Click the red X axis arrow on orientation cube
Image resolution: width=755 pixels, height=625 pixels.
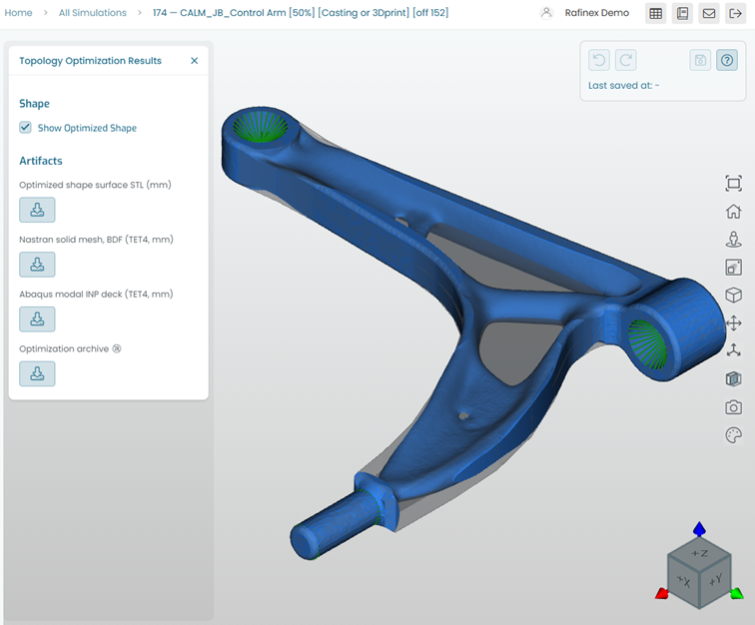662,593
